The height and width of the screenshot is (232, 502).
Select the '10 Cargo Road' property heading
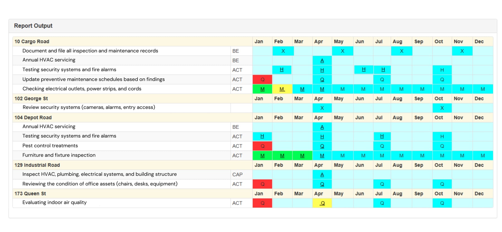tap(32, 41)
